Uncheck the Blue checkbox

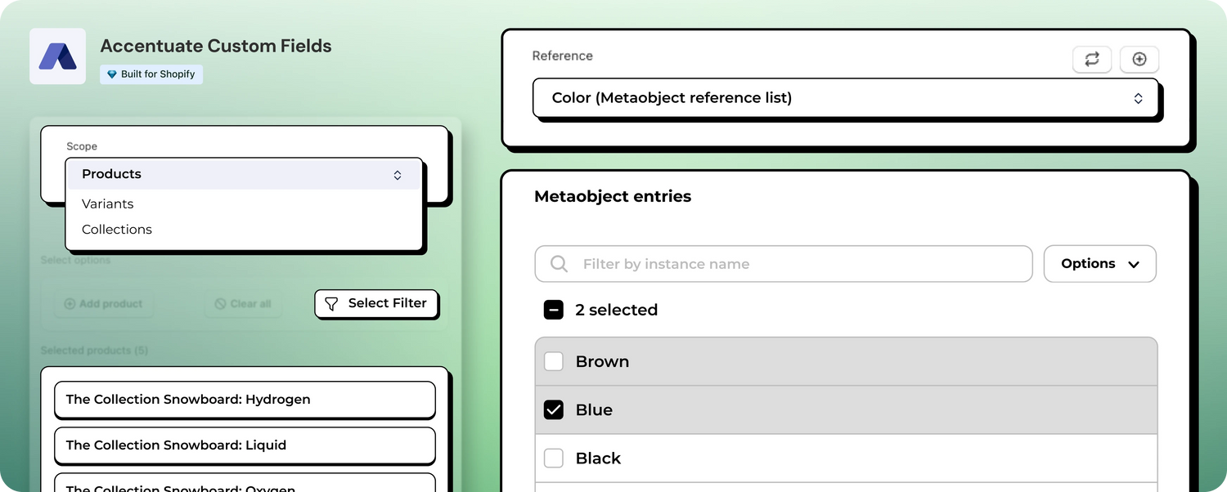pyautogui.click(x=554, y=409)
